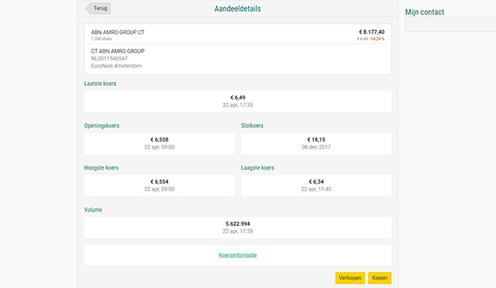This screenshot has width=496, height=288.
Task: Click the Laatste koers value € 6,49
Action: pos(238,98)
